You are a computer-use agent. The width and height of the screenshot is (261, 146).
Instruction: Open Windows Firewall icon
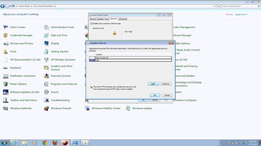pyautogui.click(x=46, y=108)
